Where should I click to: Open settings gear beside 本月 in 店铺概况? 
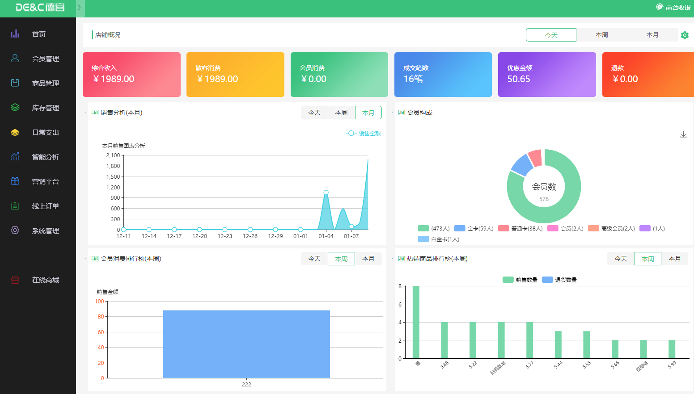[685, 35]
